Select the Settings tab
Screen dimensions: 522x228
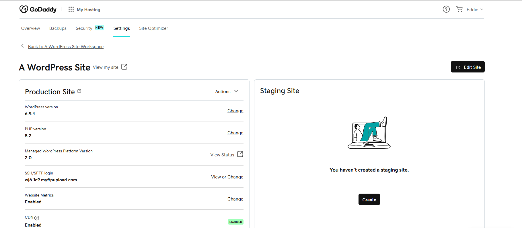[x=122, y=28]
